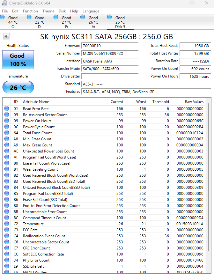Viewport: 214px width, 274px height.
Task: Open the Function menu
Action: point(30,11)
